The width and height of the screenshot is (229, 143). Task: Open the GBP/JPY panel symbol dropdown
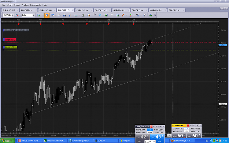coord(148,127)
